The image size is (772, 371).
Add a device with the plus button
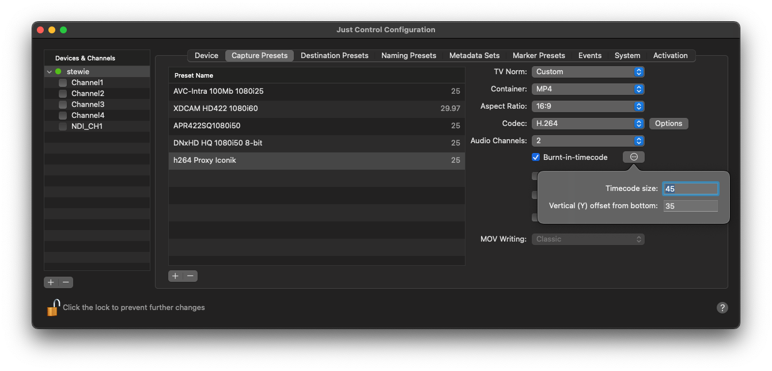[51, 282]
